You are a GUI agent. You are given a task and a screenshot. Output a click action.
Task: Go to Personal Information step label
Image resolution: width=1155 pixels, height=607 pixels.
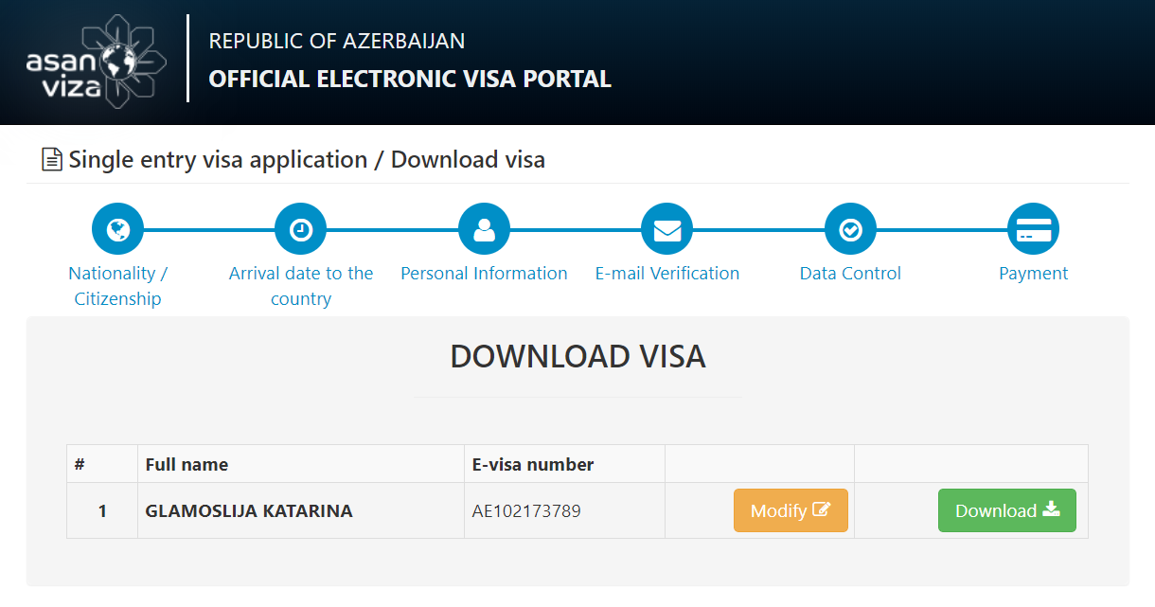(484, 274)
